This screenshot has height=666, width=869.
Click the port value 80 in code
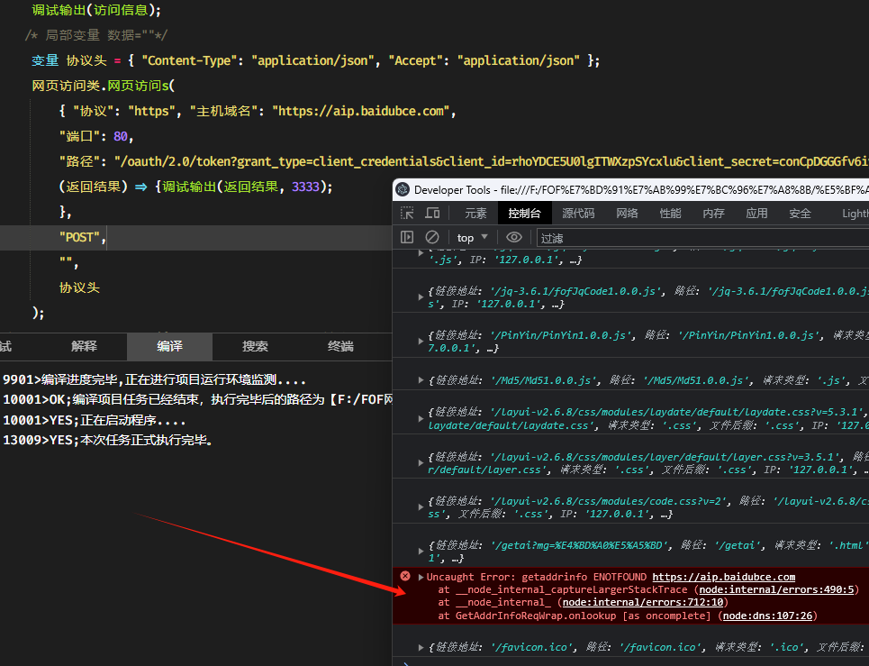tap(121, 136)
